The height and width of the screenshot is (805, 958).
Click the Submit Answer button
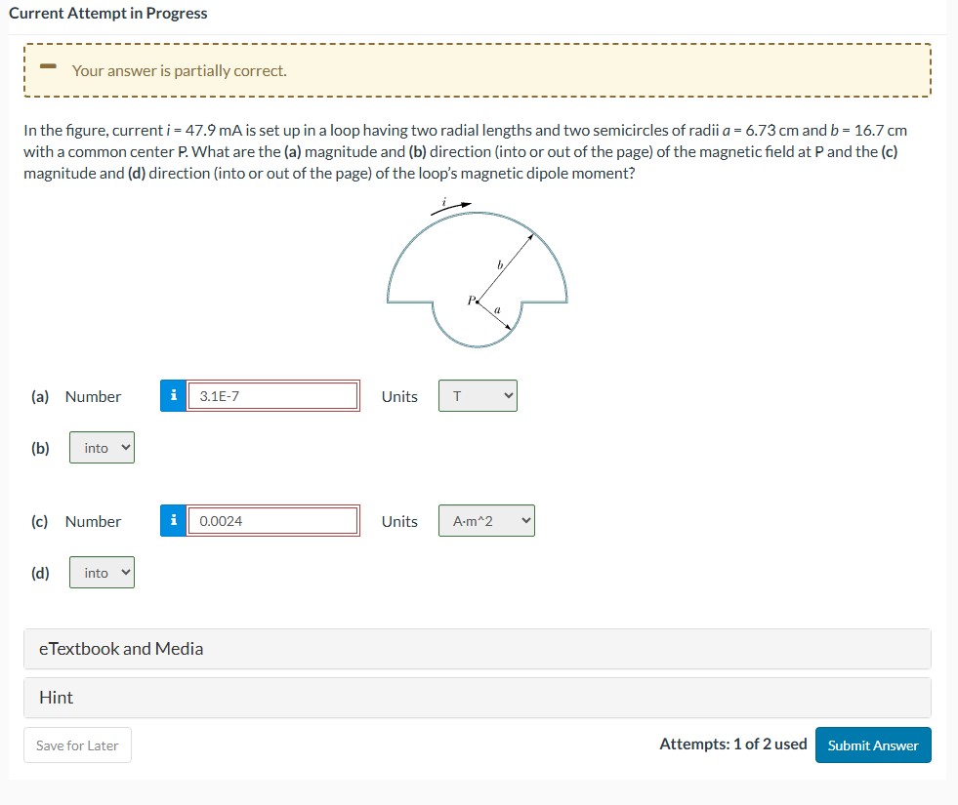pyautogui.click(x=872, y=745)
